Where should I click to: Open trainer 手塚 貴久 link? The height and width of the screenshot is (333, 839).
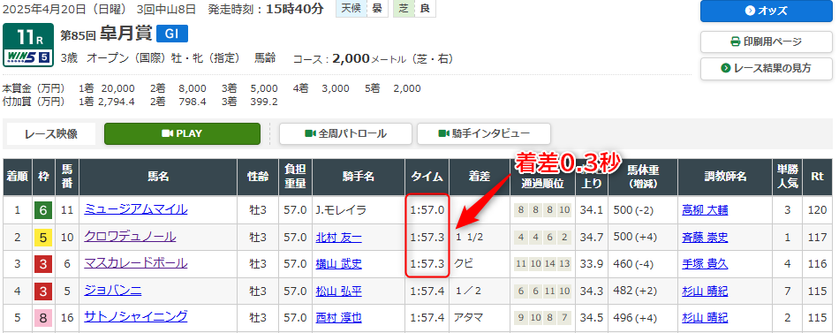point(705,264)
